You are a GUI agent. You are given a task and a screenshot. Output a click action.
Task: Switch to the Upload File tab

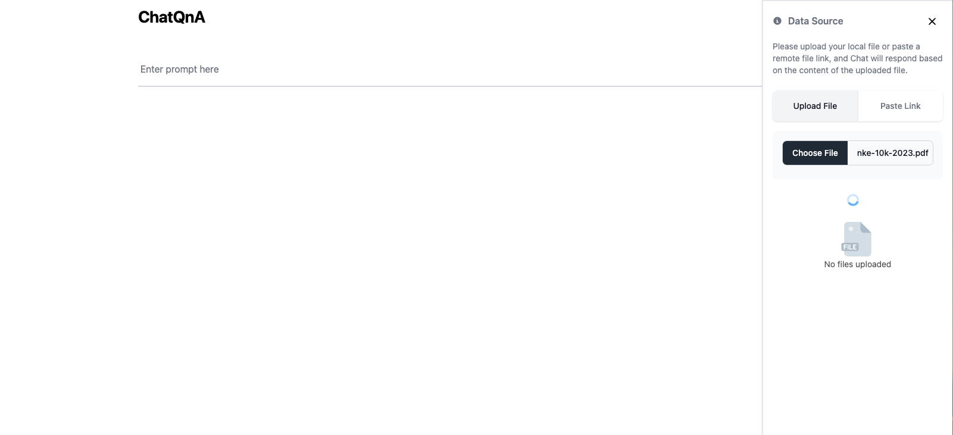(815, 106)
